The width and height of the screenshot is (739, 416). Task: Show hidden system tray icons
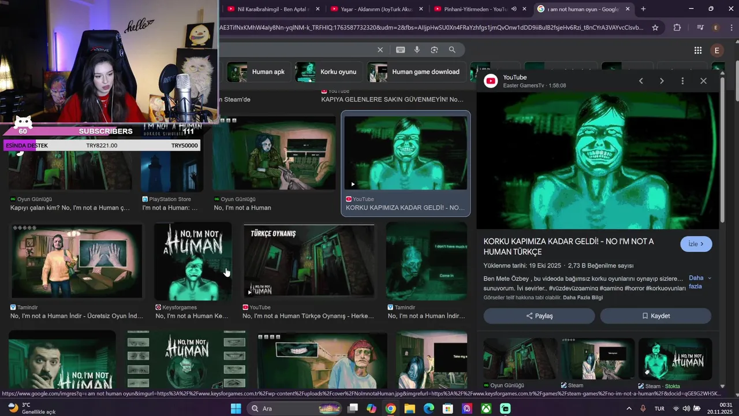click(x=629, y=408)
